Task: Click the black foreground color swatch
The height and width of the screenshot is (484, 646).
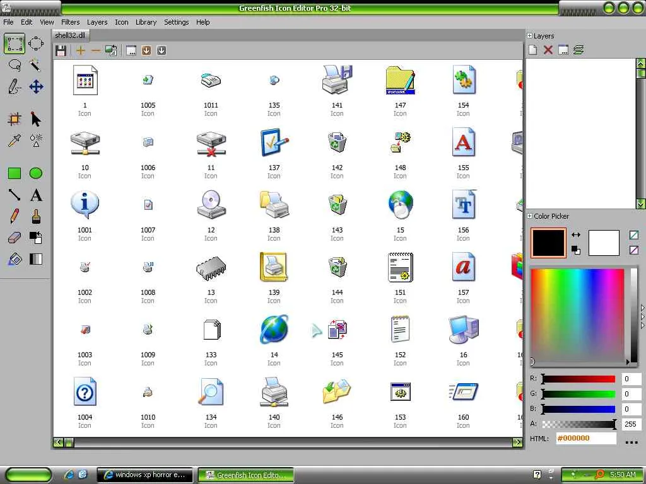Action: click(548, 243)
